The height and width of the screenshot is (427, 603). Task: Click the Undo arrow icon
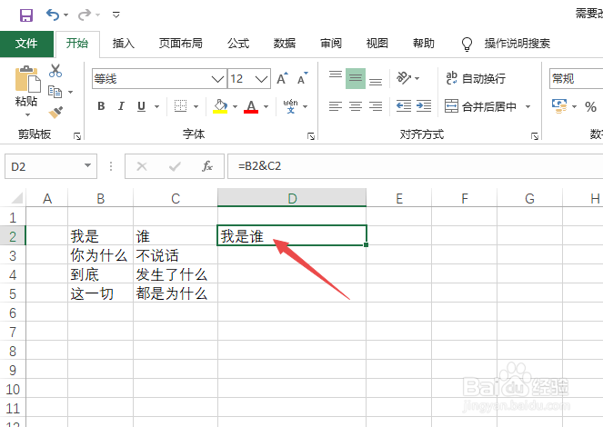[53, 15]
